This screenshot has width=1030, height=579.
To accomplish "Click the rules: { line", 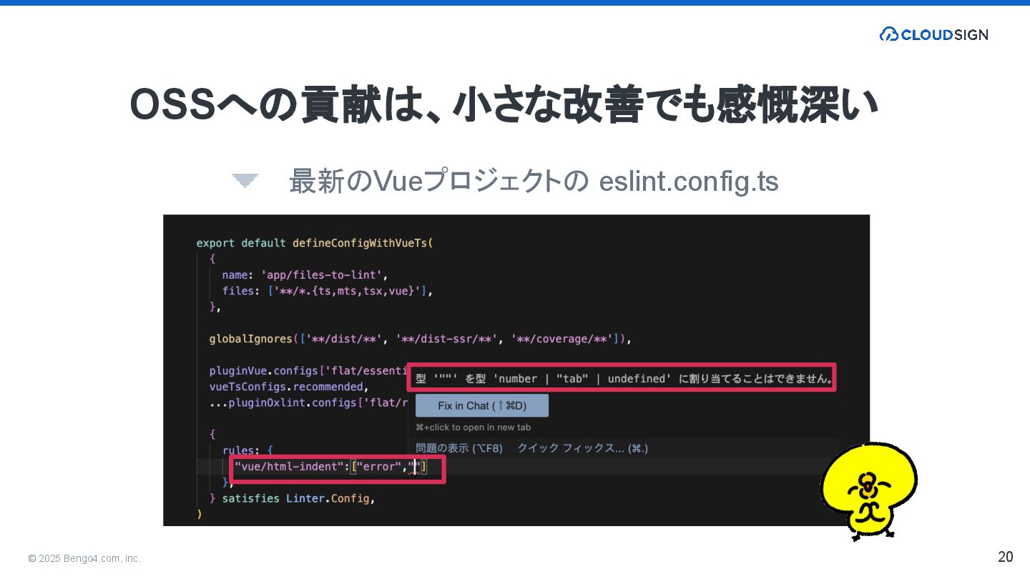I will pyautogui.click(x=247, y=450).
